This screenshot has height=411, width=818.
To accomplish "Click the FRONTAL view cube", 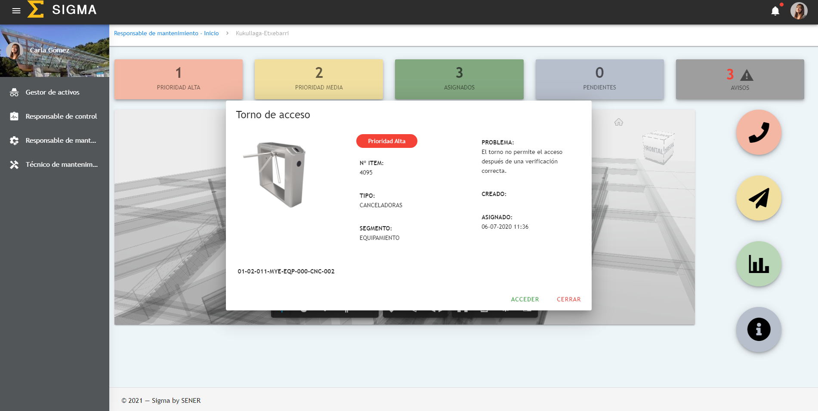I will [657, 148].
